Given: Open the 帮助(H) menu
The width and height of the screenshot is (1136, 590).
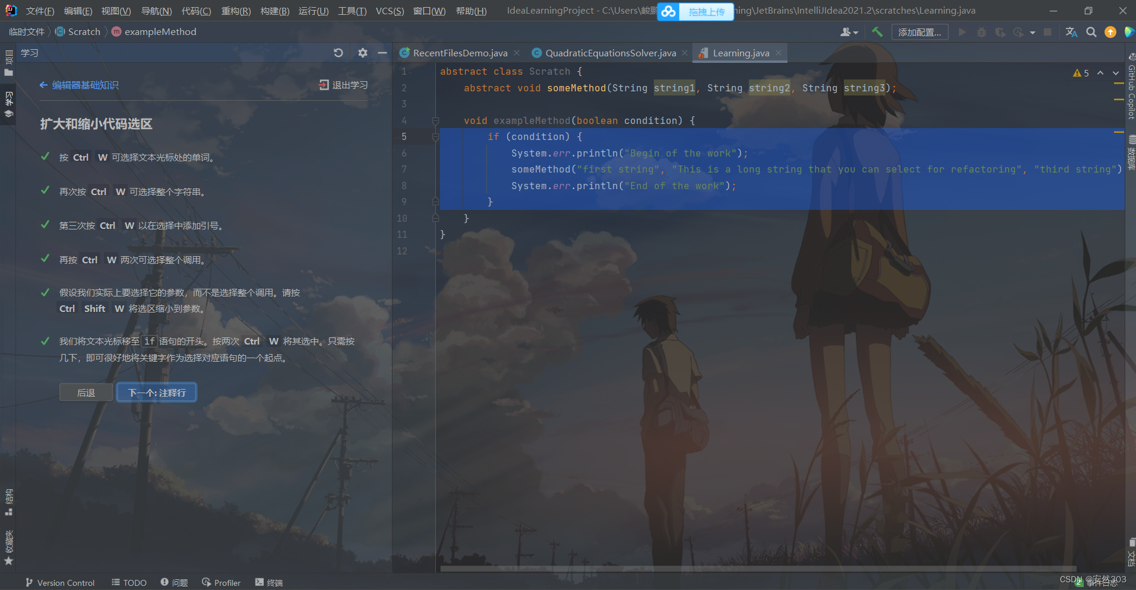Looking at the screenshot, I should tap(471, 11).
